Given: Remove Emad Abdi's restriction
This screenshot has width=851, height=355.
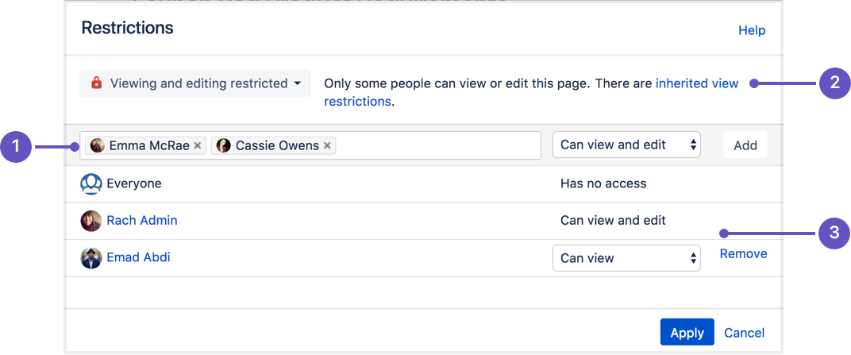Looking at the screenshot, I should pyautogui.click(x=743, y=254).
